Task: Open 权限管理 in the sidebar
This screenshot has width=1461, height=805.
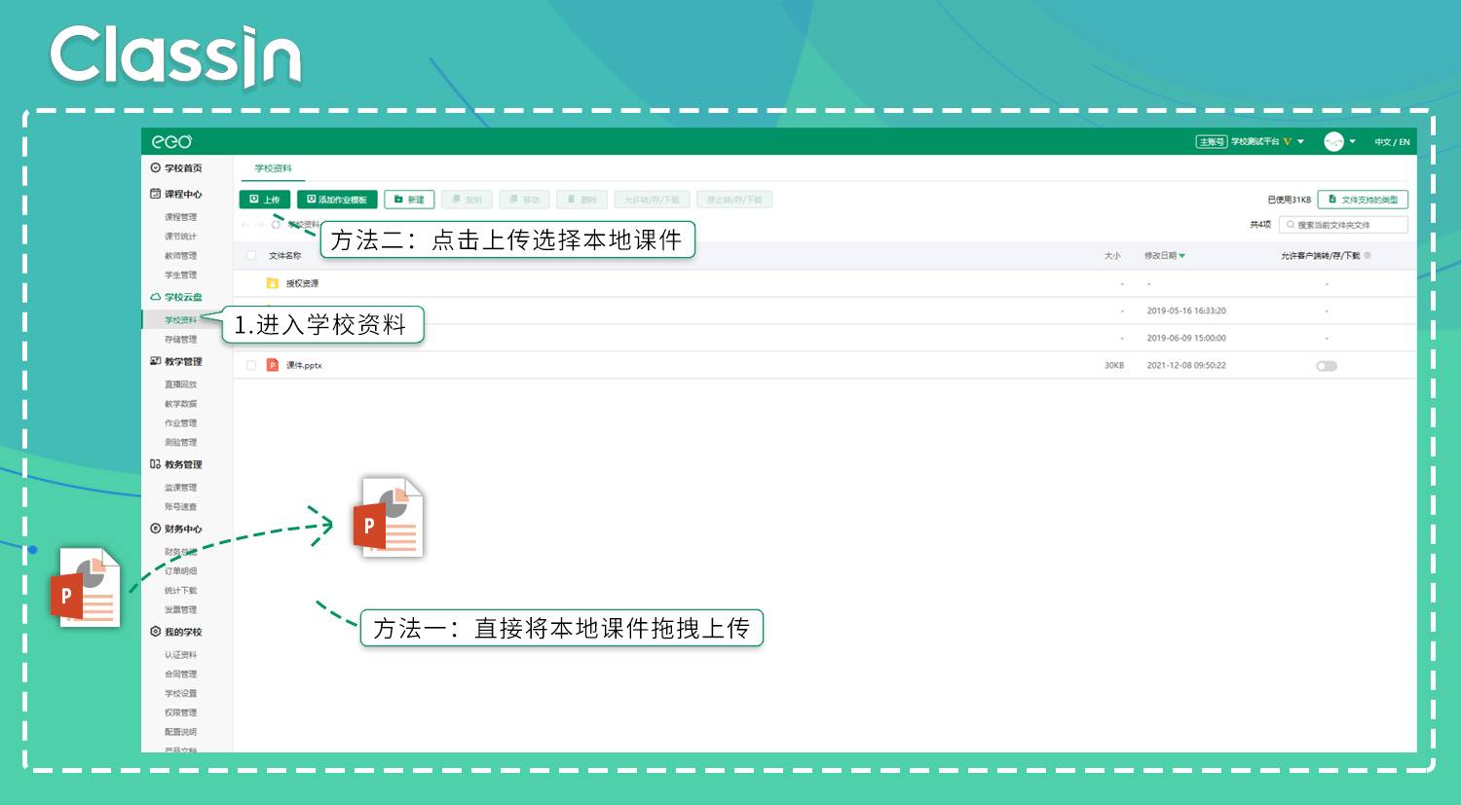Action: (181, 713)
